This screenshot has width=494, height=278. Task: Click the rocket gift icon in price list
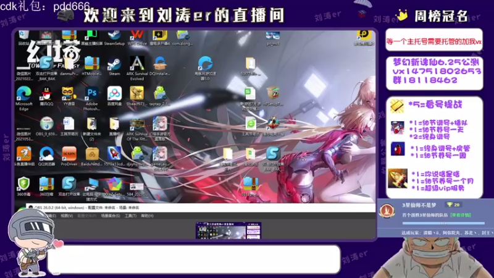click(398, 179)
